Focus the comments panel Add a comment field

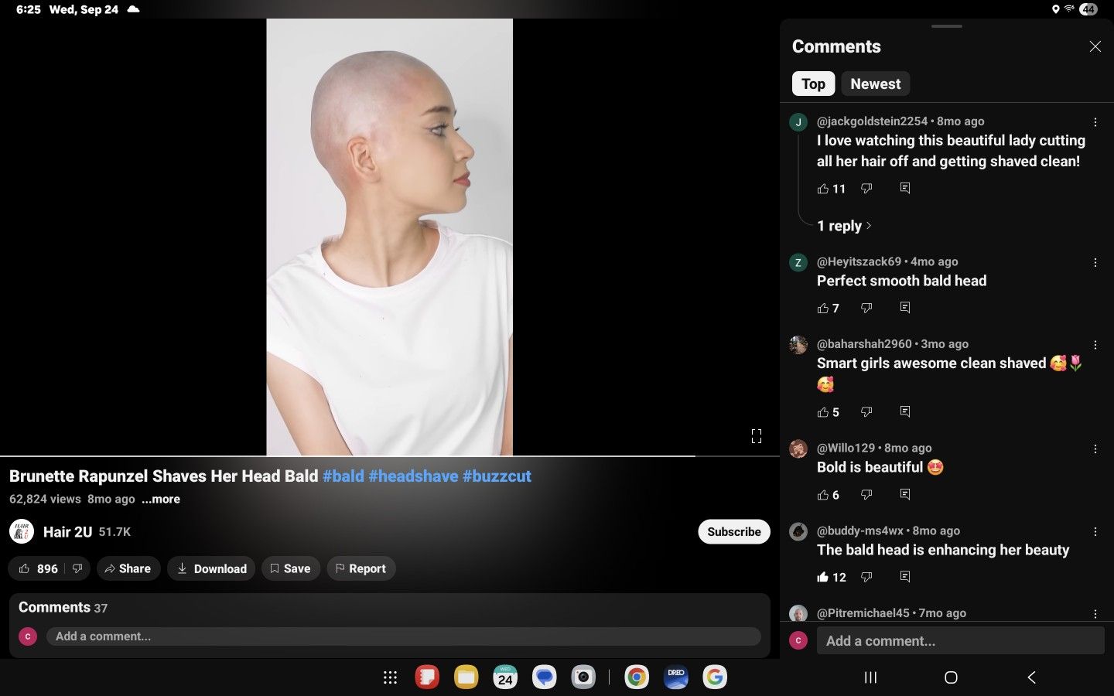click(959, 640)
